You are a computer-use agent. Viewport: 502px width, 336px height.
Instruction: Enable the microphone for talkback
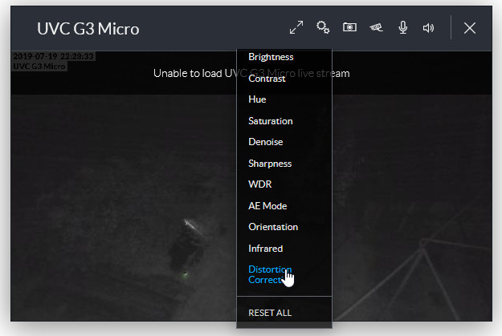click(x=402, y=28)
